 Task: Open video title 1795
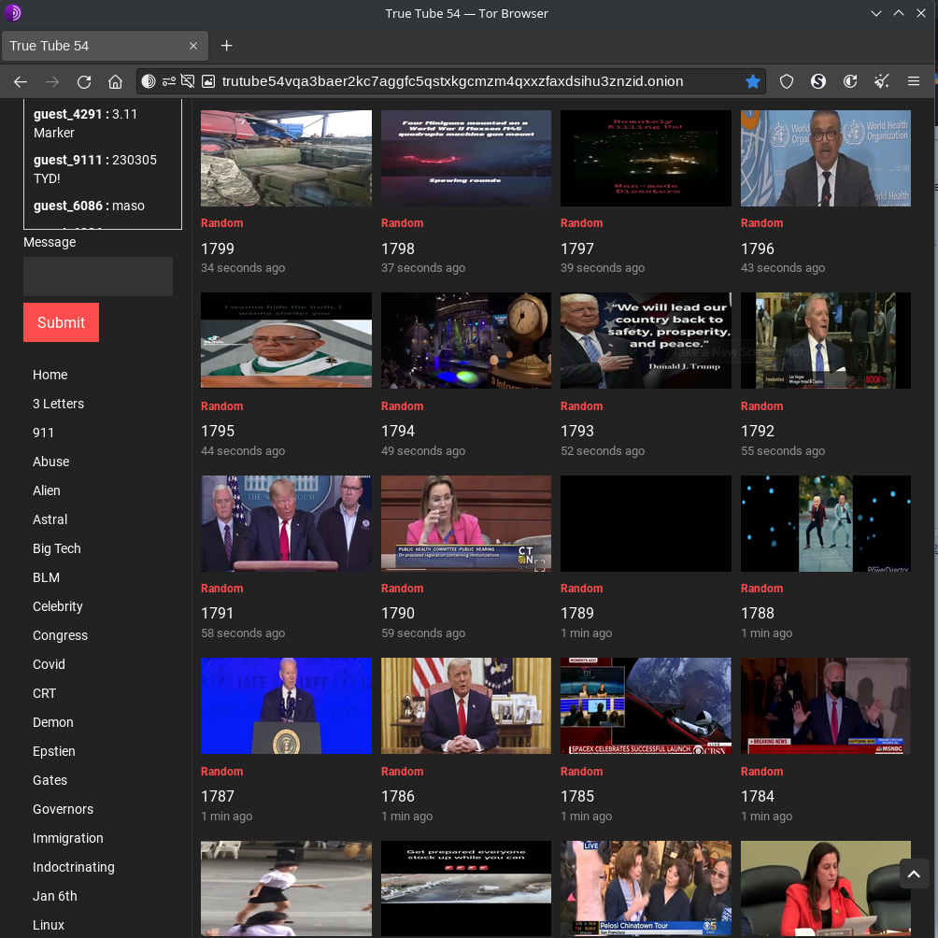point(218,431)
